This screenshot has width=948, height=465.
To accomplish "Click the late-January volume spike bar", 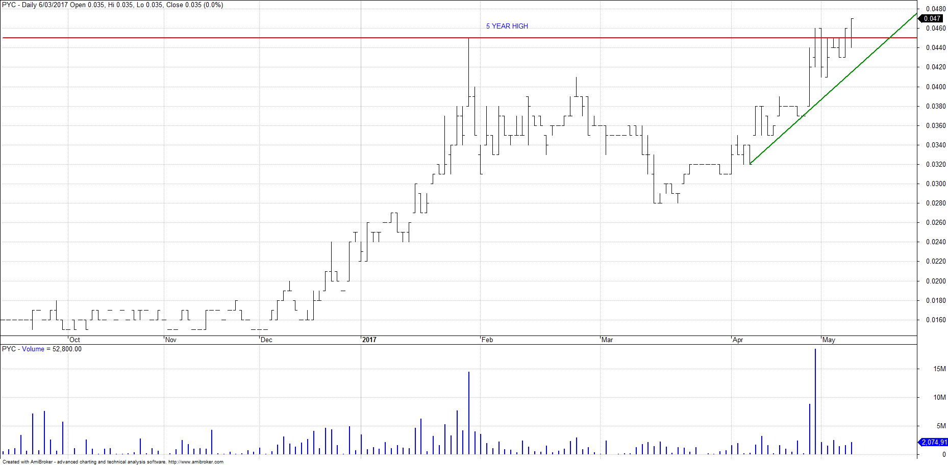I will (x=469, y=413).
